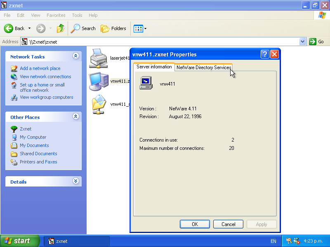Viewport: 330px width, 247px height.
Task: Open Shared Documents link
Action: (x=38, y=154)
